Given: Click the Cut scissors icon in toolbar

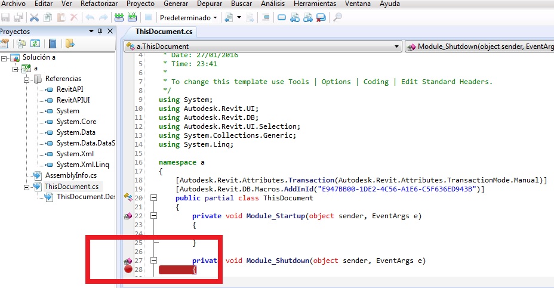Looking at the screenshot, I should click(x=35, y=18).
